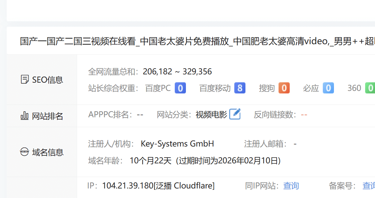Click the 注册人邮箱 label

(x=265, y=144)
